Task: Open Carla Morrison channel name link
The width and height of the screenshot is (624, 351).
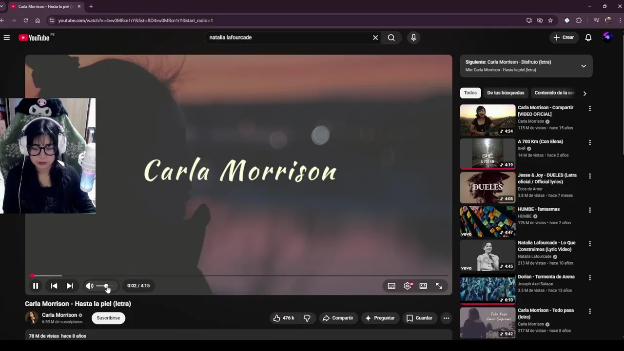Action: click(x=59, y=315)
